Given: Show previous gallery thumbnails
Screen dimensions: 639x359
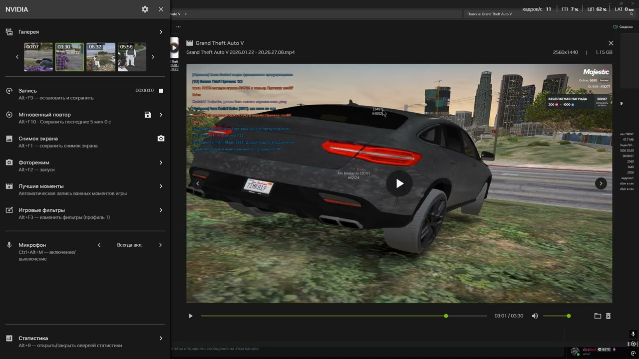Looking at the screenshot, I should (x=17, y=57).
